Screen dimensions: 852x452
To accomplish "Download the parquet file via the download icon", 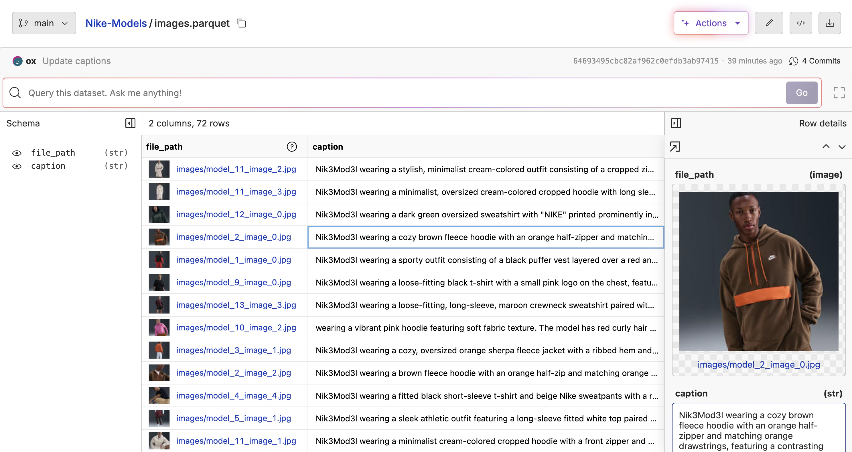I will tap(829, 23).
